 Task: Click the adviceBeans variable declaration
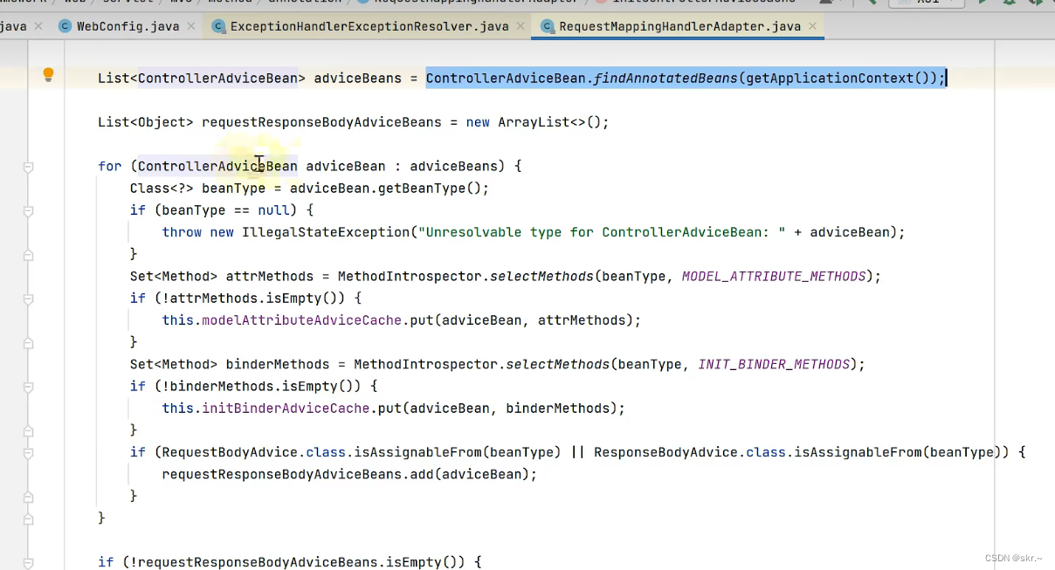click(357, 79)
